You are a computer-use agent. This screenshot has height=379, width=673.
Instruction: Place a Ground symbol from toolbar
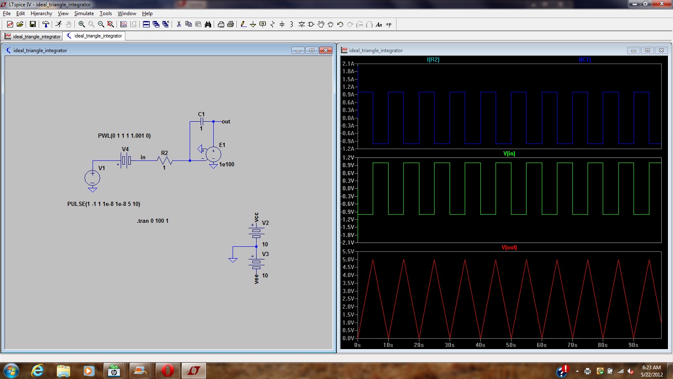[x=253, y=24]
